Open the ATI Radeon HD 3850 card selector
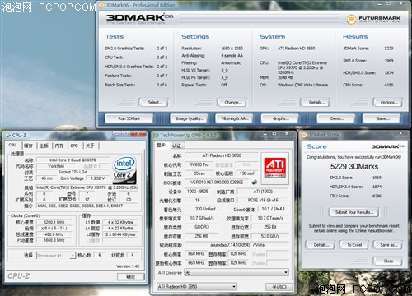 [x=197, y=287]
